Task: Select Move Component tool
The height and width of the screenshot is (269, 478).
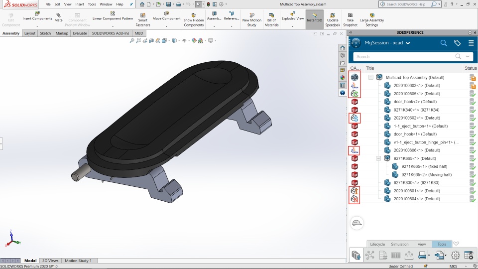Action: tap(166, 16)
